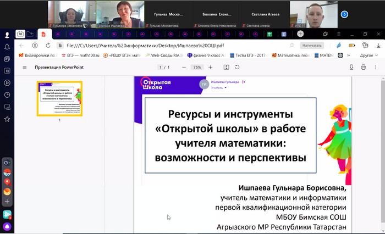The height and width of the screenshot is (234, 385).
Task: Open the extensions icon
Action: tap(365, 46)
